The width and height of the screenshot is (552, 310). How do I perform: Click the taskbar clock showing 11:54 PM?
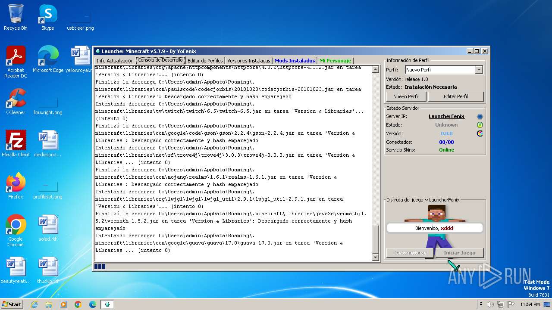(530, 304)
